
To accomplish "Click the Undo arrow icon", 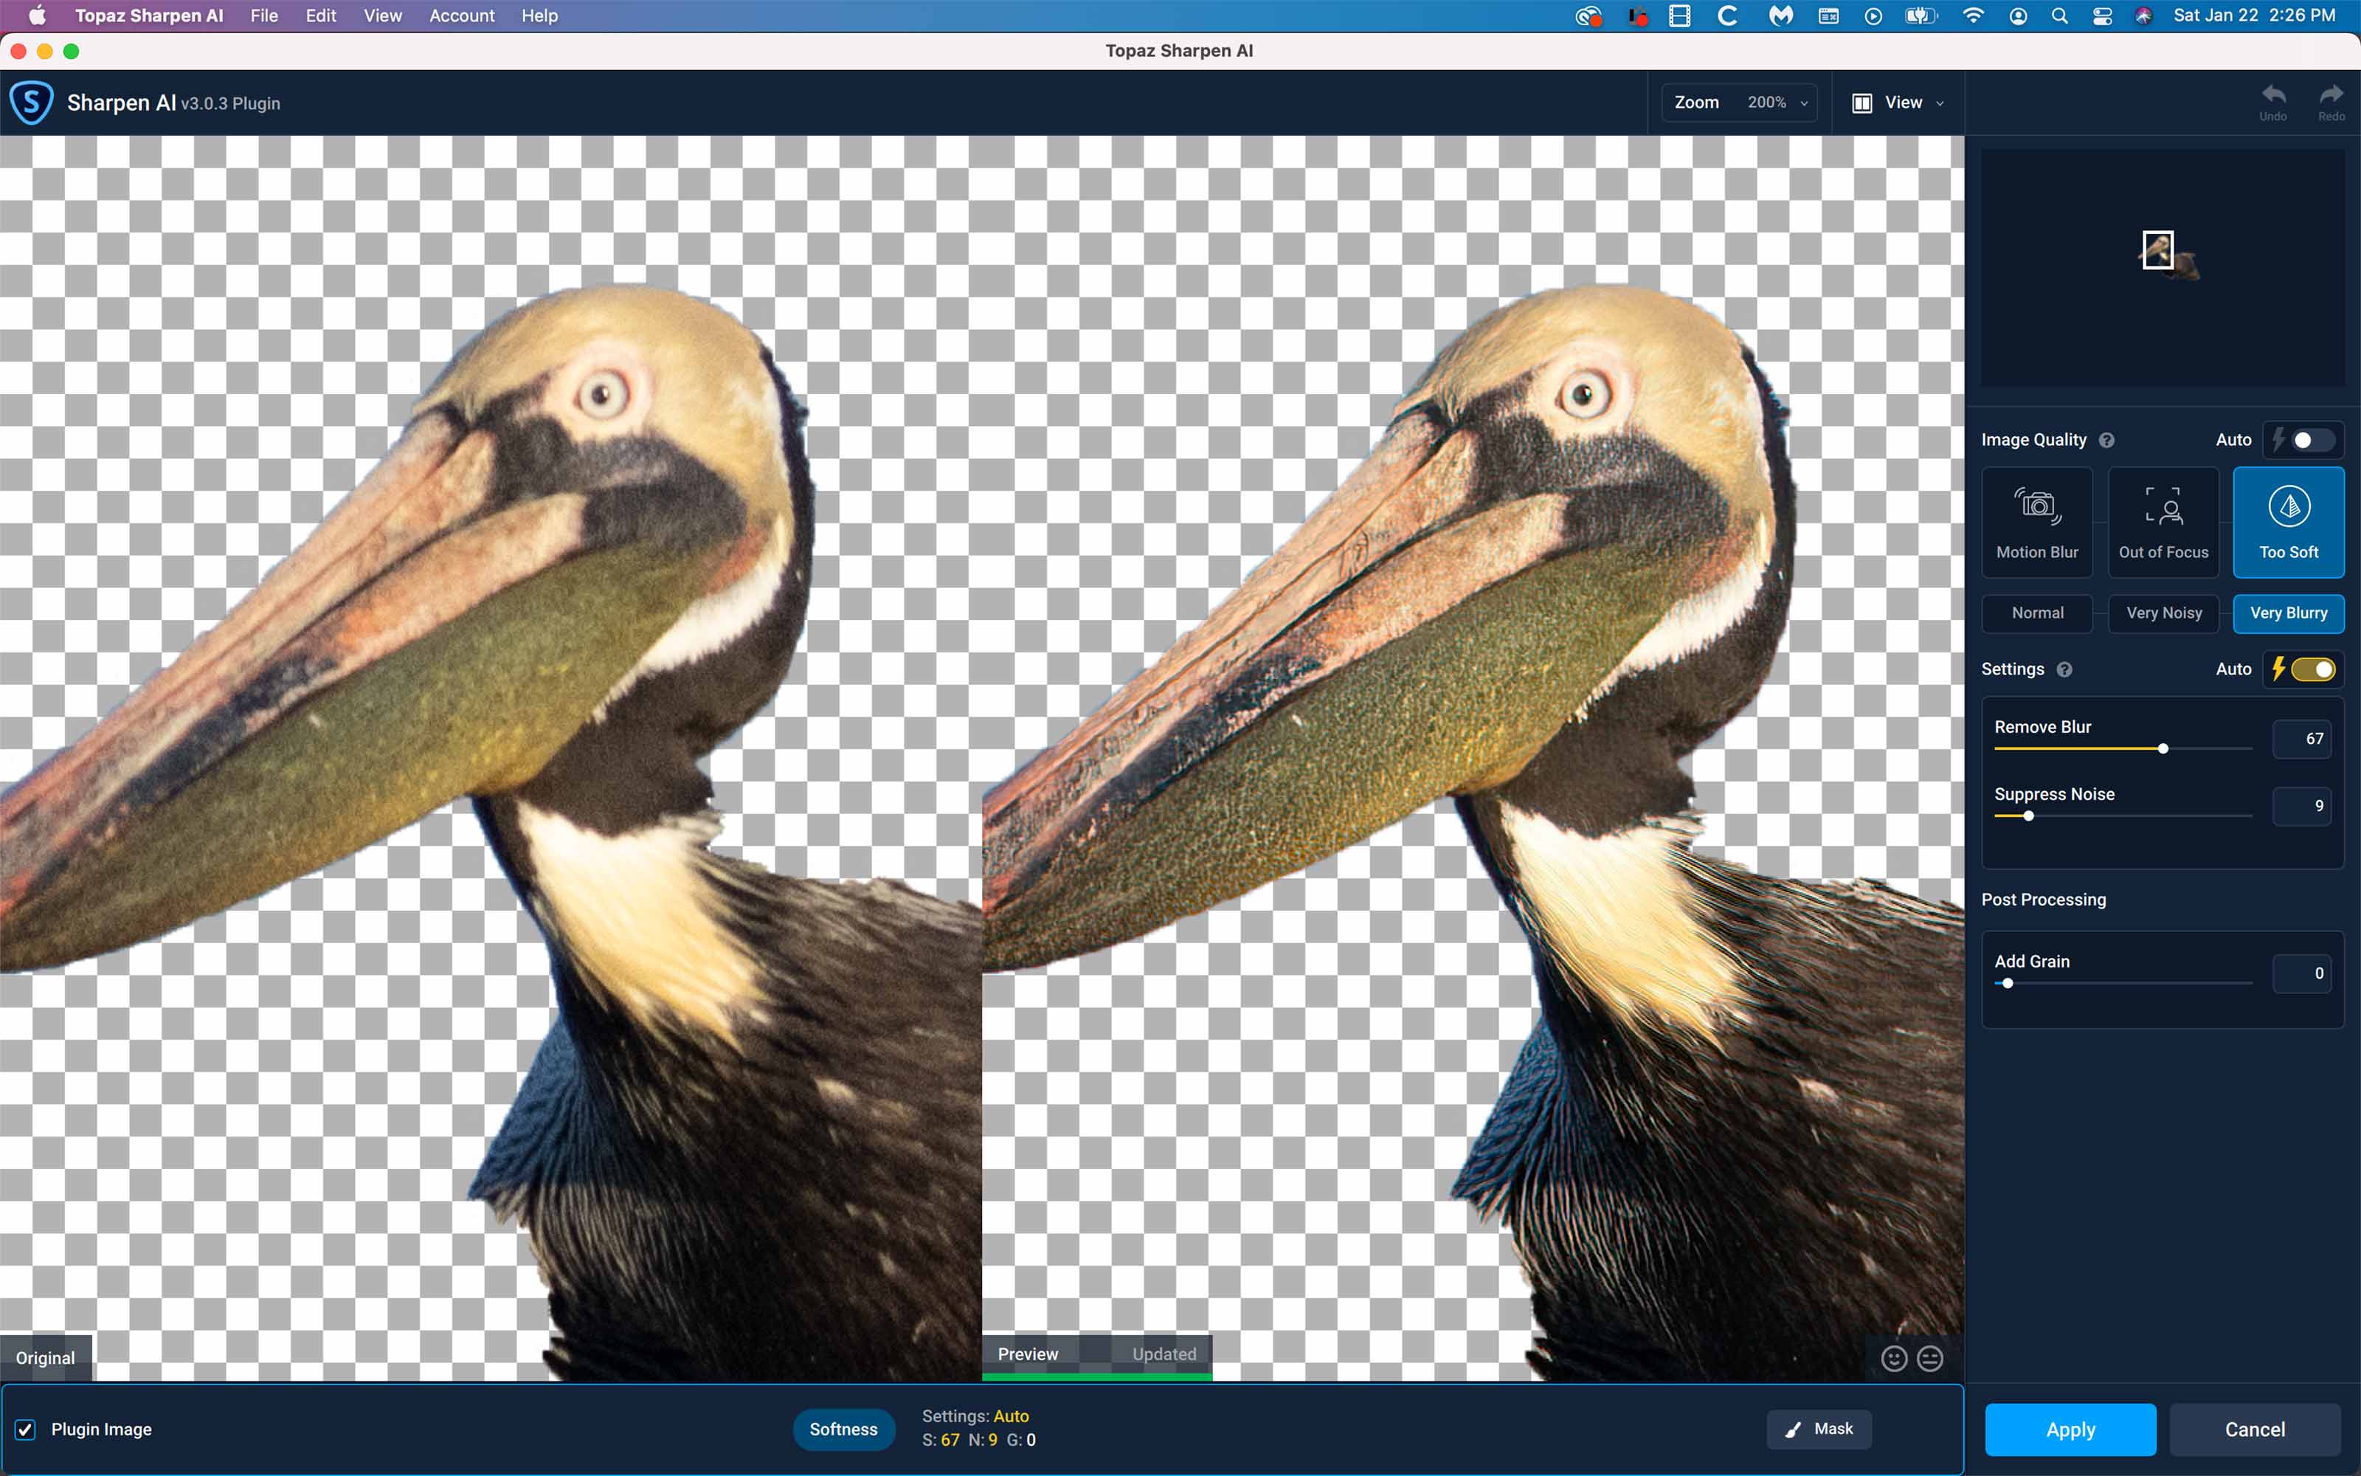I will 2273,94.
